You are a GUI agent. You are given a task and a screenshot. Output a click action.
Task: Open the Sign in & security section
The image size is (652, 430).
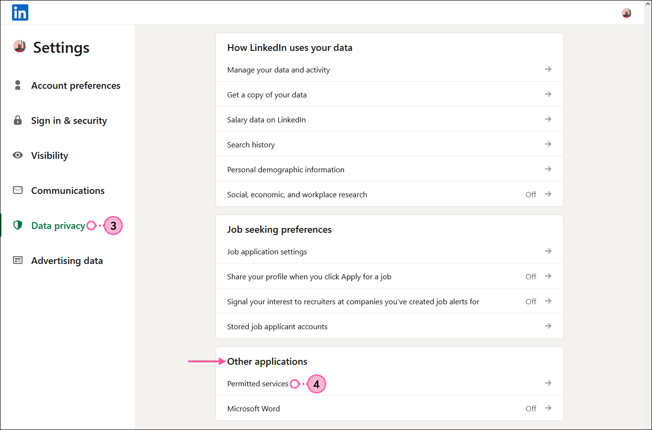(x=69, y=120)
